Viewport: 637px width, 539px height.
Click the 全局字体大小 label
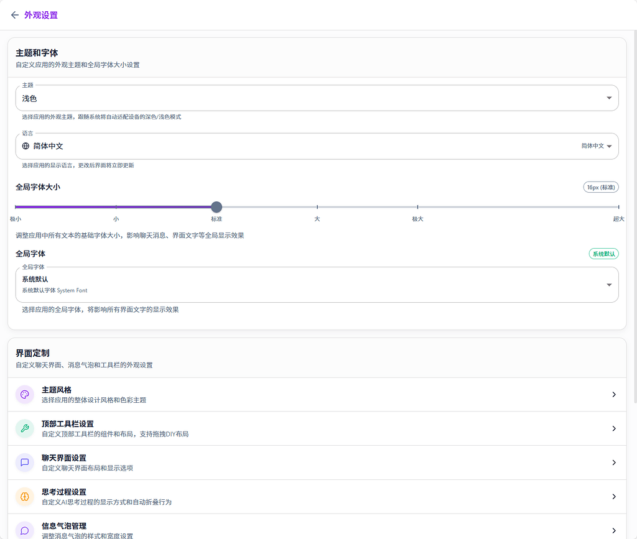tap(38, 187)
